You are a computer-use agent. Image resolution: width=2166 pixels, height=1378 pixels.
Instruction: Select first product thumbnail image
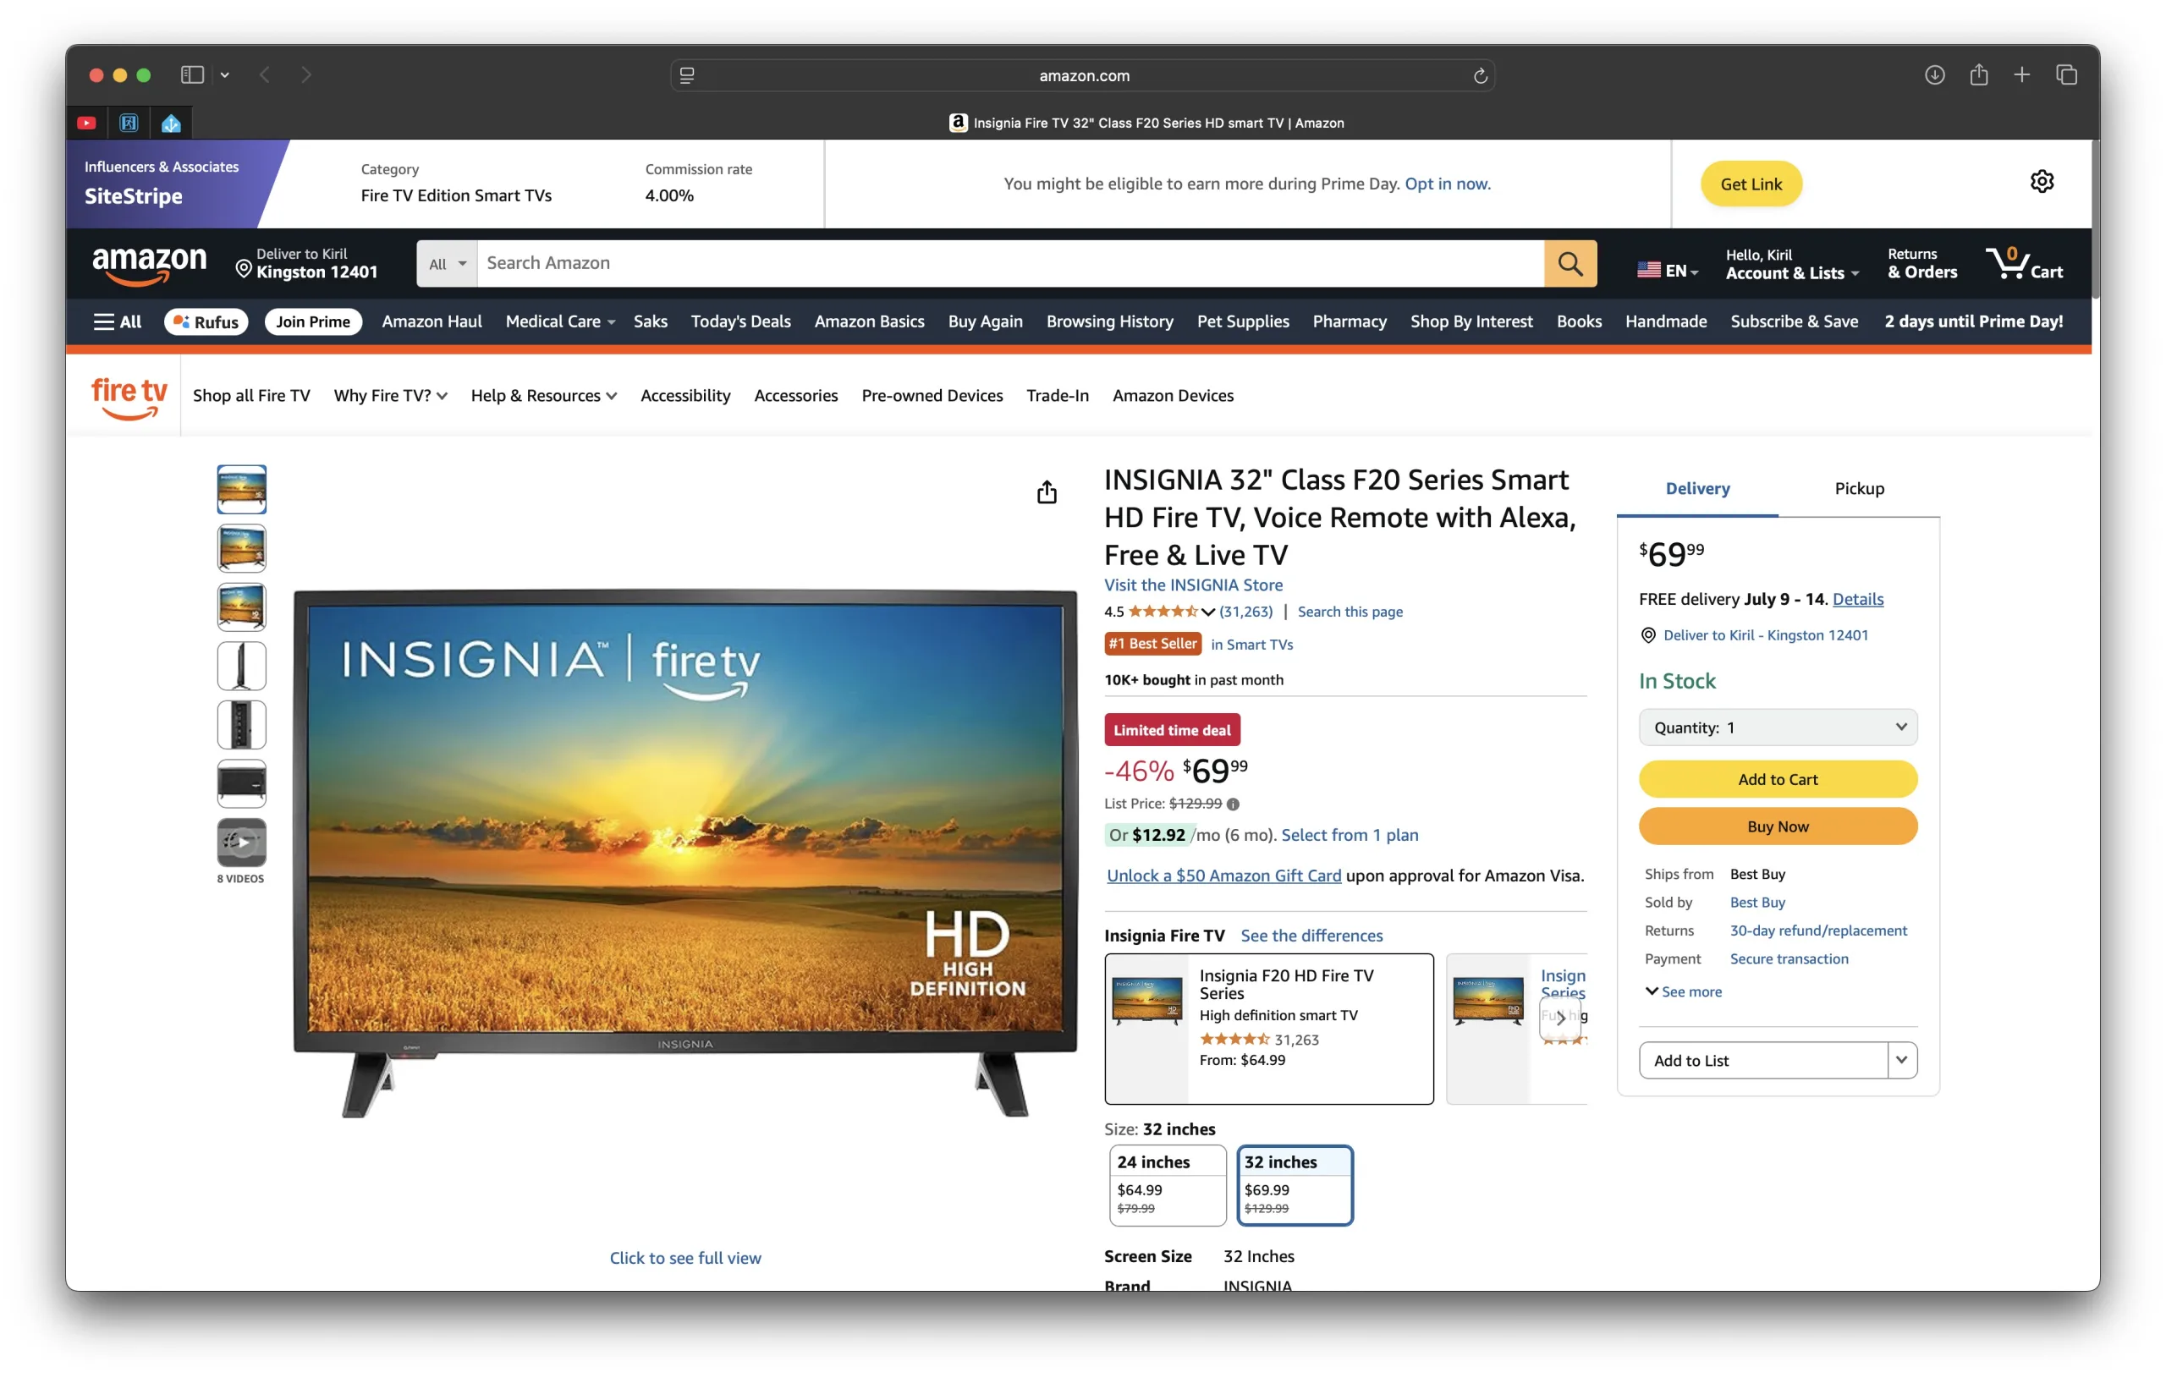tap(241, 489)
